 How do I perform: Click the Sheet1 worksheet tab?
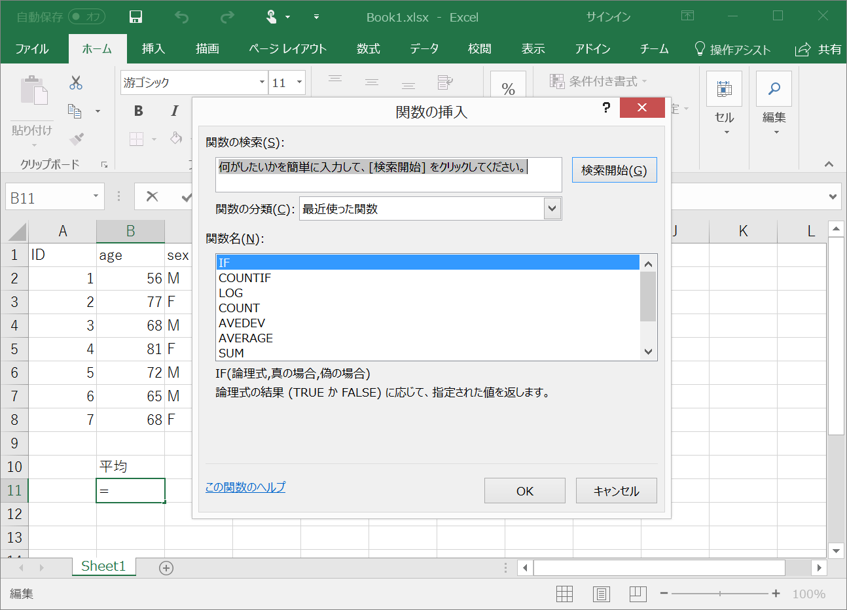tap(103, 567)
